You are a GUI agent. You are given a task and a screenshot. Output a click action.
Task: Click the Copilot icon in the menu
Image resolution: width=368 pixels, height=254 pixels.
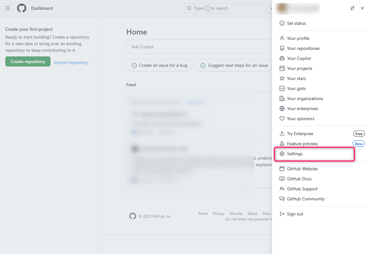tap(282, 58)
